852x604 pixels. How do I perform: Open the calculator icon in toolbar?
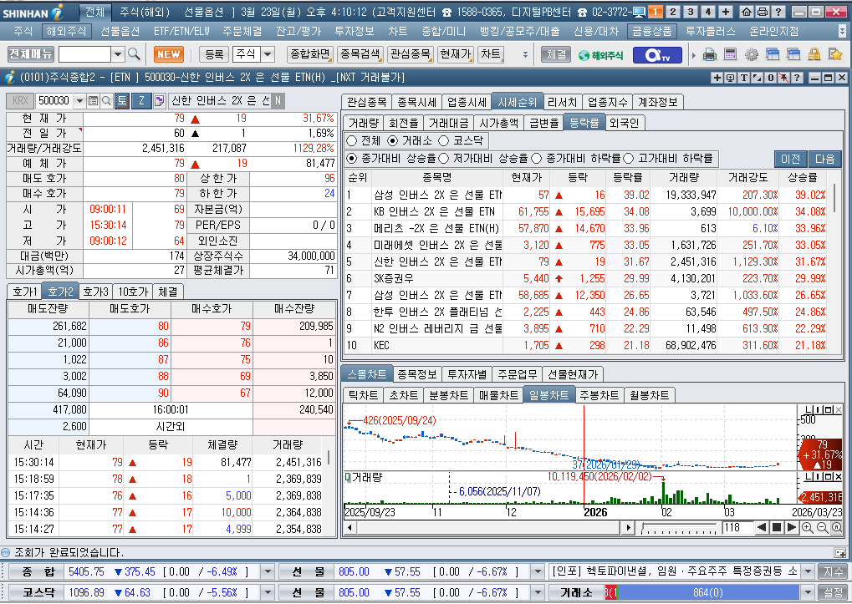730,54
